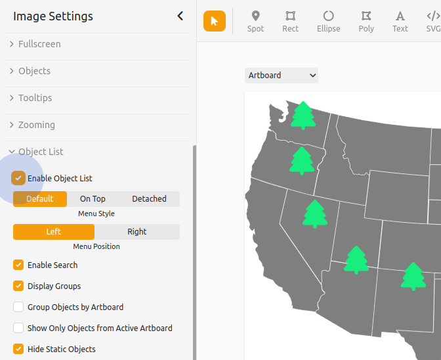Choose the Ellipse drawing tool

(x=328, y=21)
